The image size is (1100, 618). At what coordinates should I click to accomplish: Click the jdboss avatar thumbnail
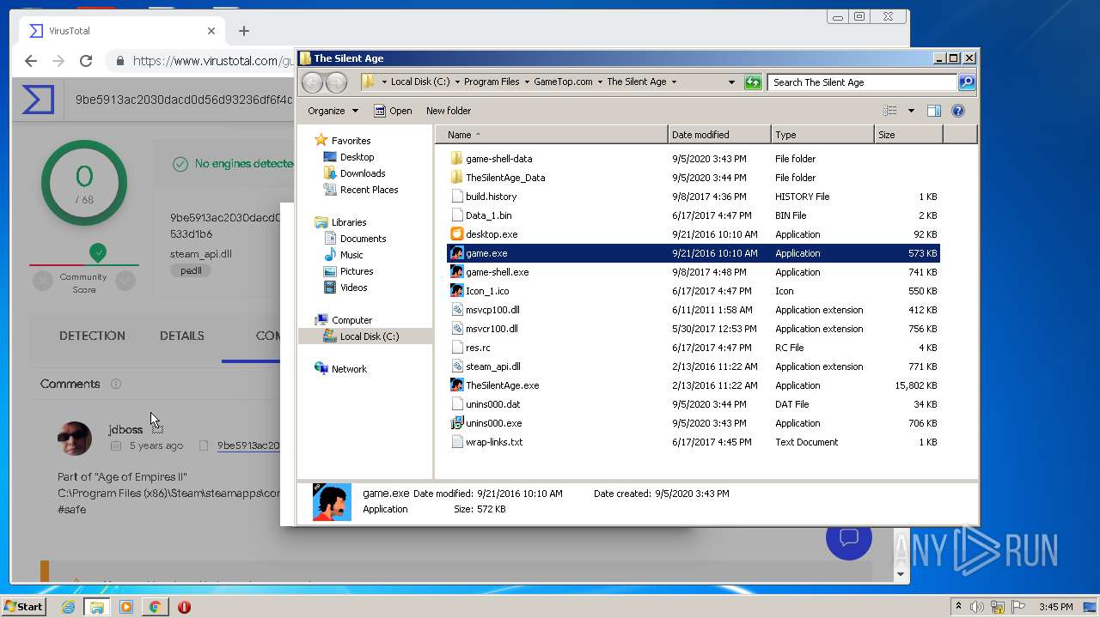(x=75, y=439)
